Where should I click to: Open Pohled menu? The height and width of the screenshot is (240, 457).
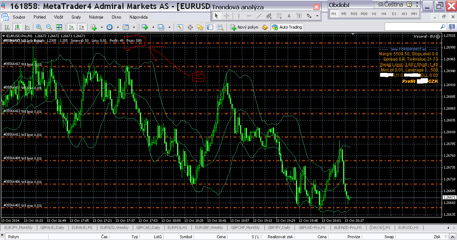40,17
